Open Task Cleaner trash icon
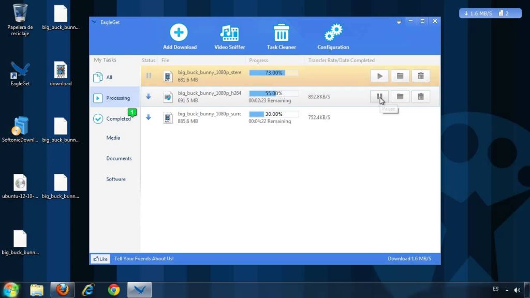Viewport: 530px width, 298px height. (281, 33)
